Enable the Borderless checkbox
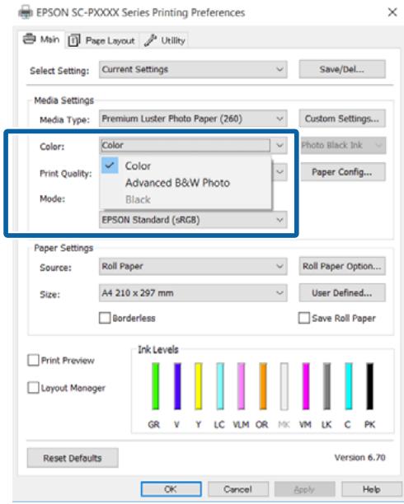 click(x=105, y=318)
